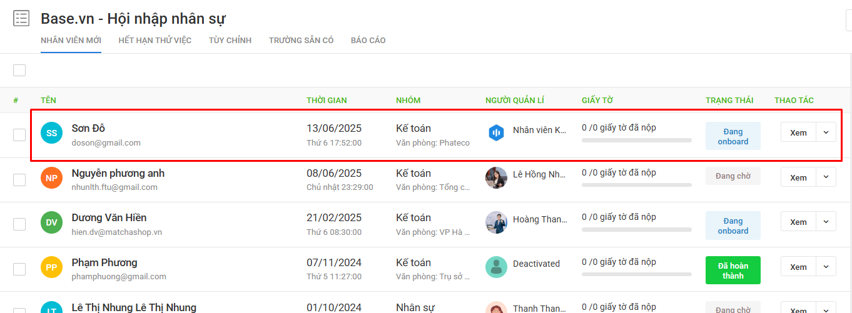The height and width of the screenshot is (313, 852).
Task: Click Thanh Than... manager photo
Action: point(496,307)
